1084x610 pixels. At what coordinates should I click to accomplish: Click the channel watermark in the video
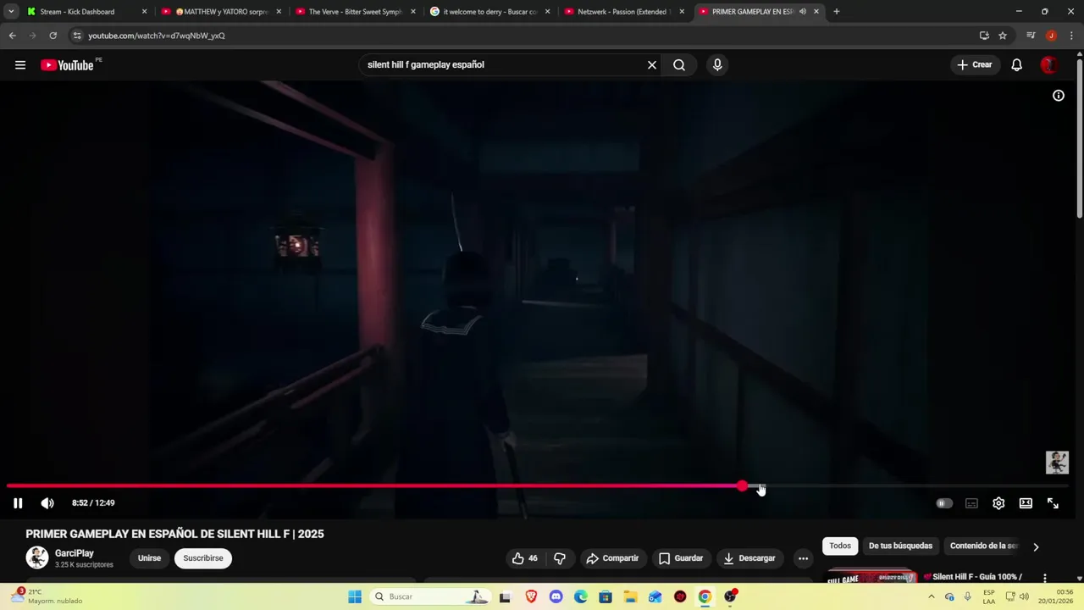coord(1057,462)
